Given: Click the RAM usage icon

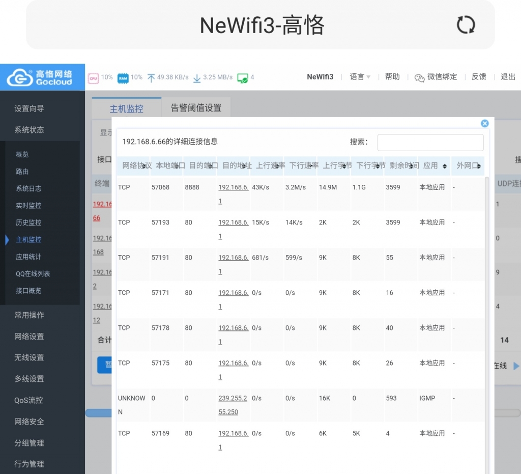Looking at the screenshot, I should [x=123, y=78].
